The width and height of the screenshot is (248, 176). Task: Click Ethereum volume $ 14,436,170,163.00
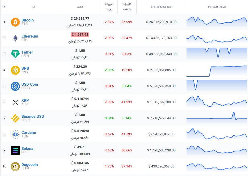pos(161,38)
